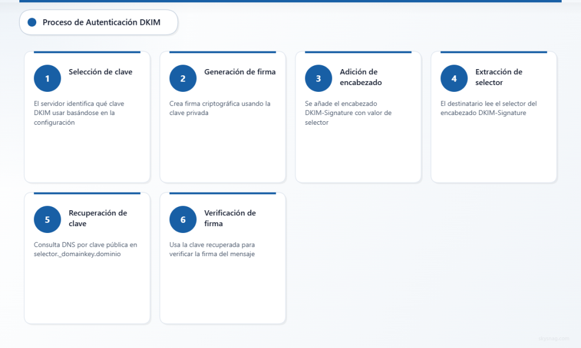This screenshot has width=581, height=348.
Task: Click the blue header bar at the top
Action: coord(290,2)
